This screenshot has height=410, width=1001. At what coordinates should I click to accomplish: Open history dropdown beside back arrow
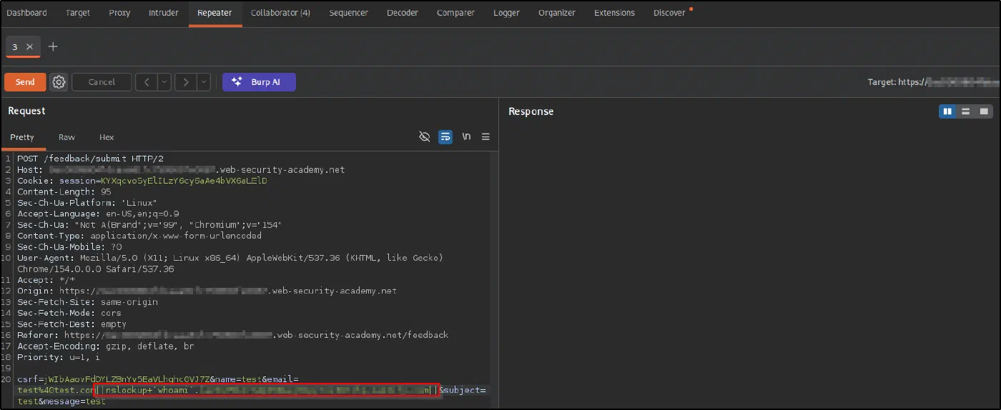(164, 82)
